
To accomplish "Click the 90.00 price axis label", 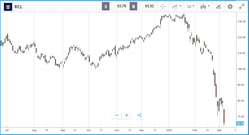I will 241,85.
